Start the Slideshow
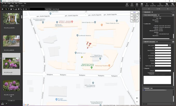The width and height of the screenshot is (176, 106). [x=167, y=5]
